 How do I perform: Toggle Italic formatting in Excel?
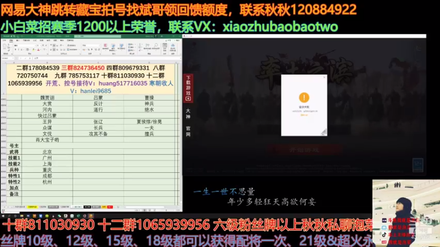[19, 49]
